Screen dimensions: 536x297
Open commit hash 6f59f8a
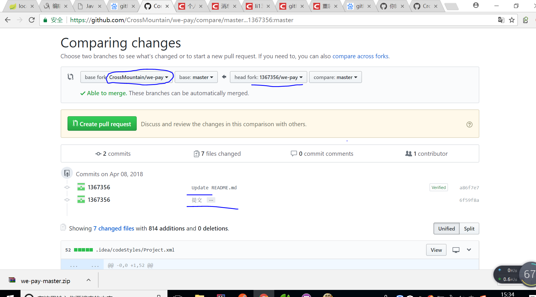click(x=469, y=200)
